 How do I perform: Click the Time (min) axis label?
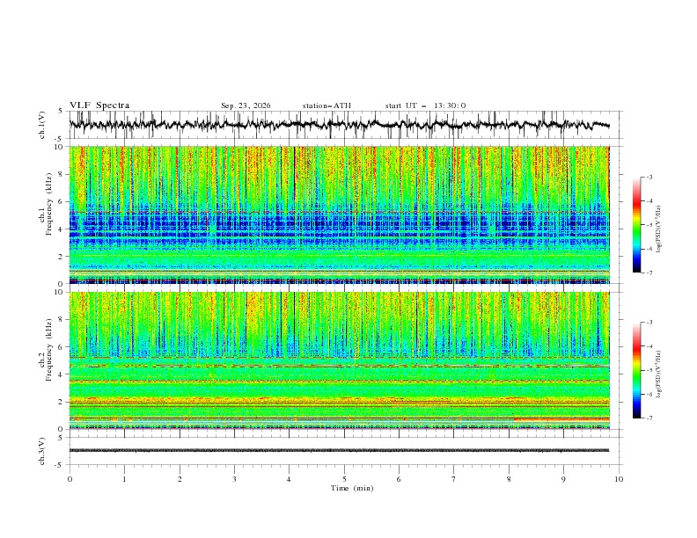[352, 488]
